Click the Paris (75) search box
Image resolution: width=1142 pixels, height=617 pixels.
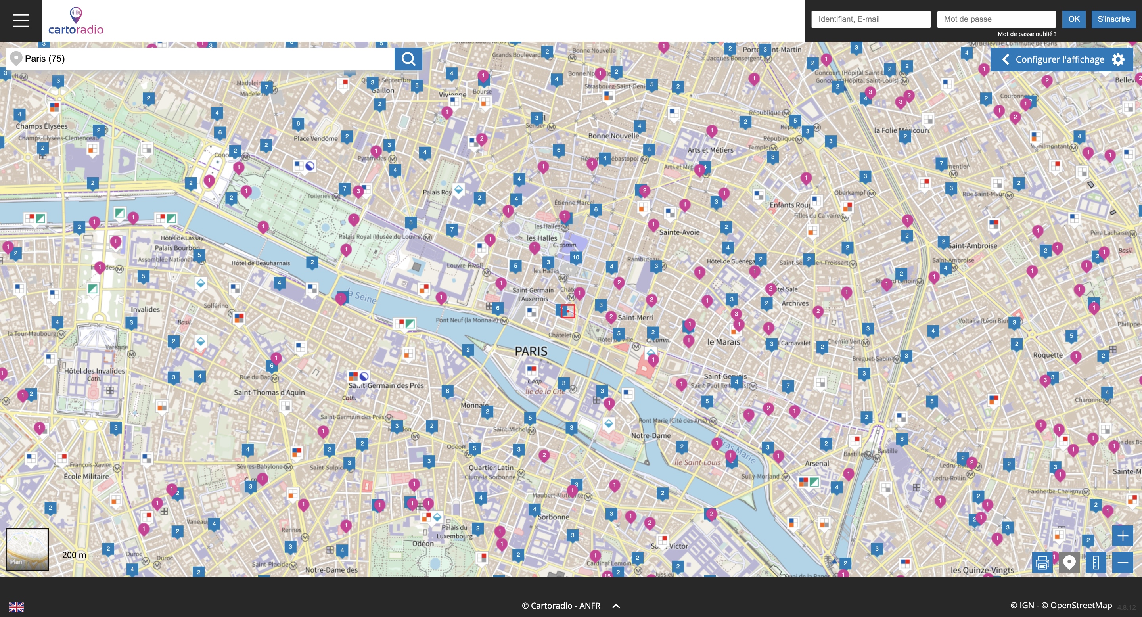click(x=200, y=59)
